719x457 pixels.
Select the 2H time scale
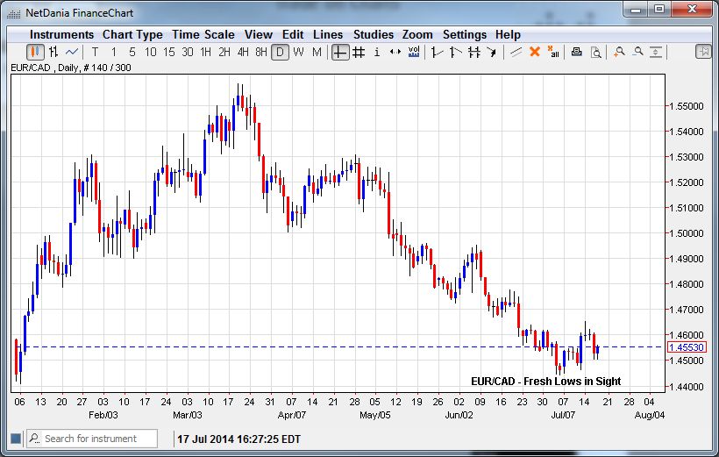pyautogui.click(x=224, y=53)
